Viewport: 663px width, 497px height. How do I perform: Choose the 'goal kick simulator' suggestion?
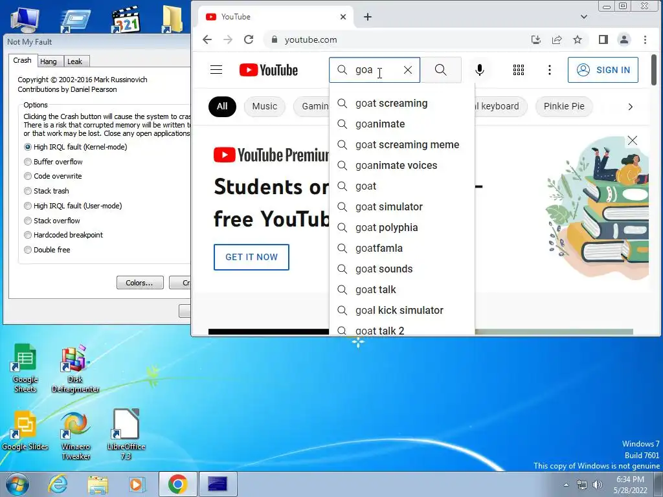click(401, 311)
